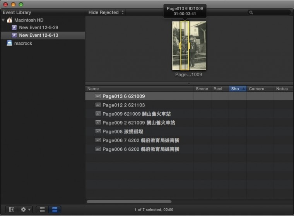Click the image icon beside Page008 clip
This screenshot has width=294, height=216.
98,132
